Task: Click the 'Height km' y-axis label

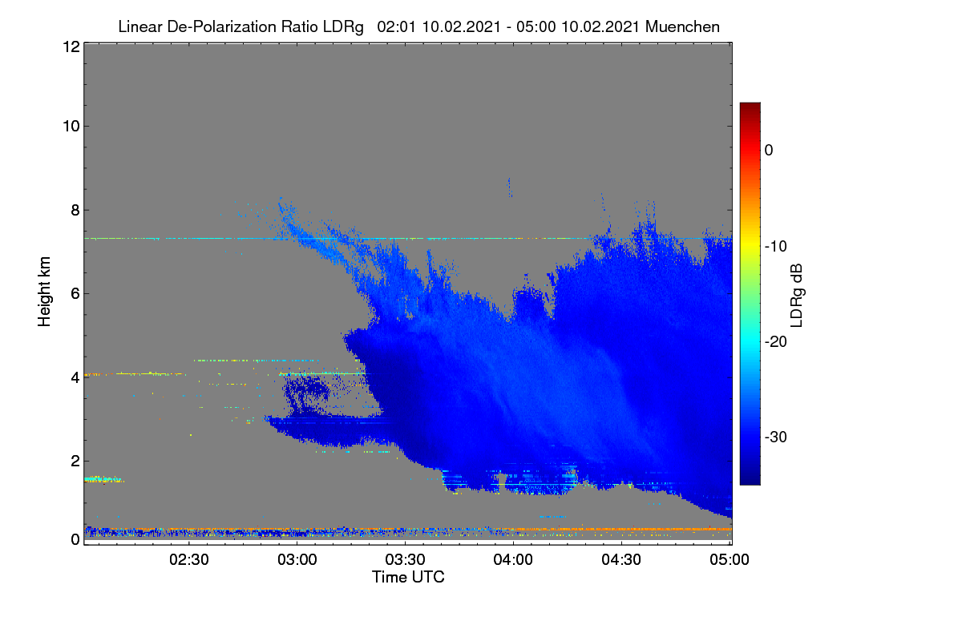Action: point(44,293)
